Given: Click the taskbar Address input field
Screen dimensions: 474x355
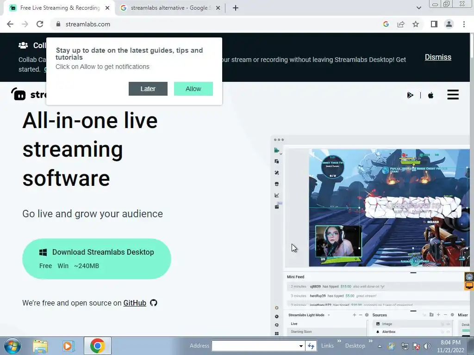Looking at the screenshot, I should click(x=255, y=346).
